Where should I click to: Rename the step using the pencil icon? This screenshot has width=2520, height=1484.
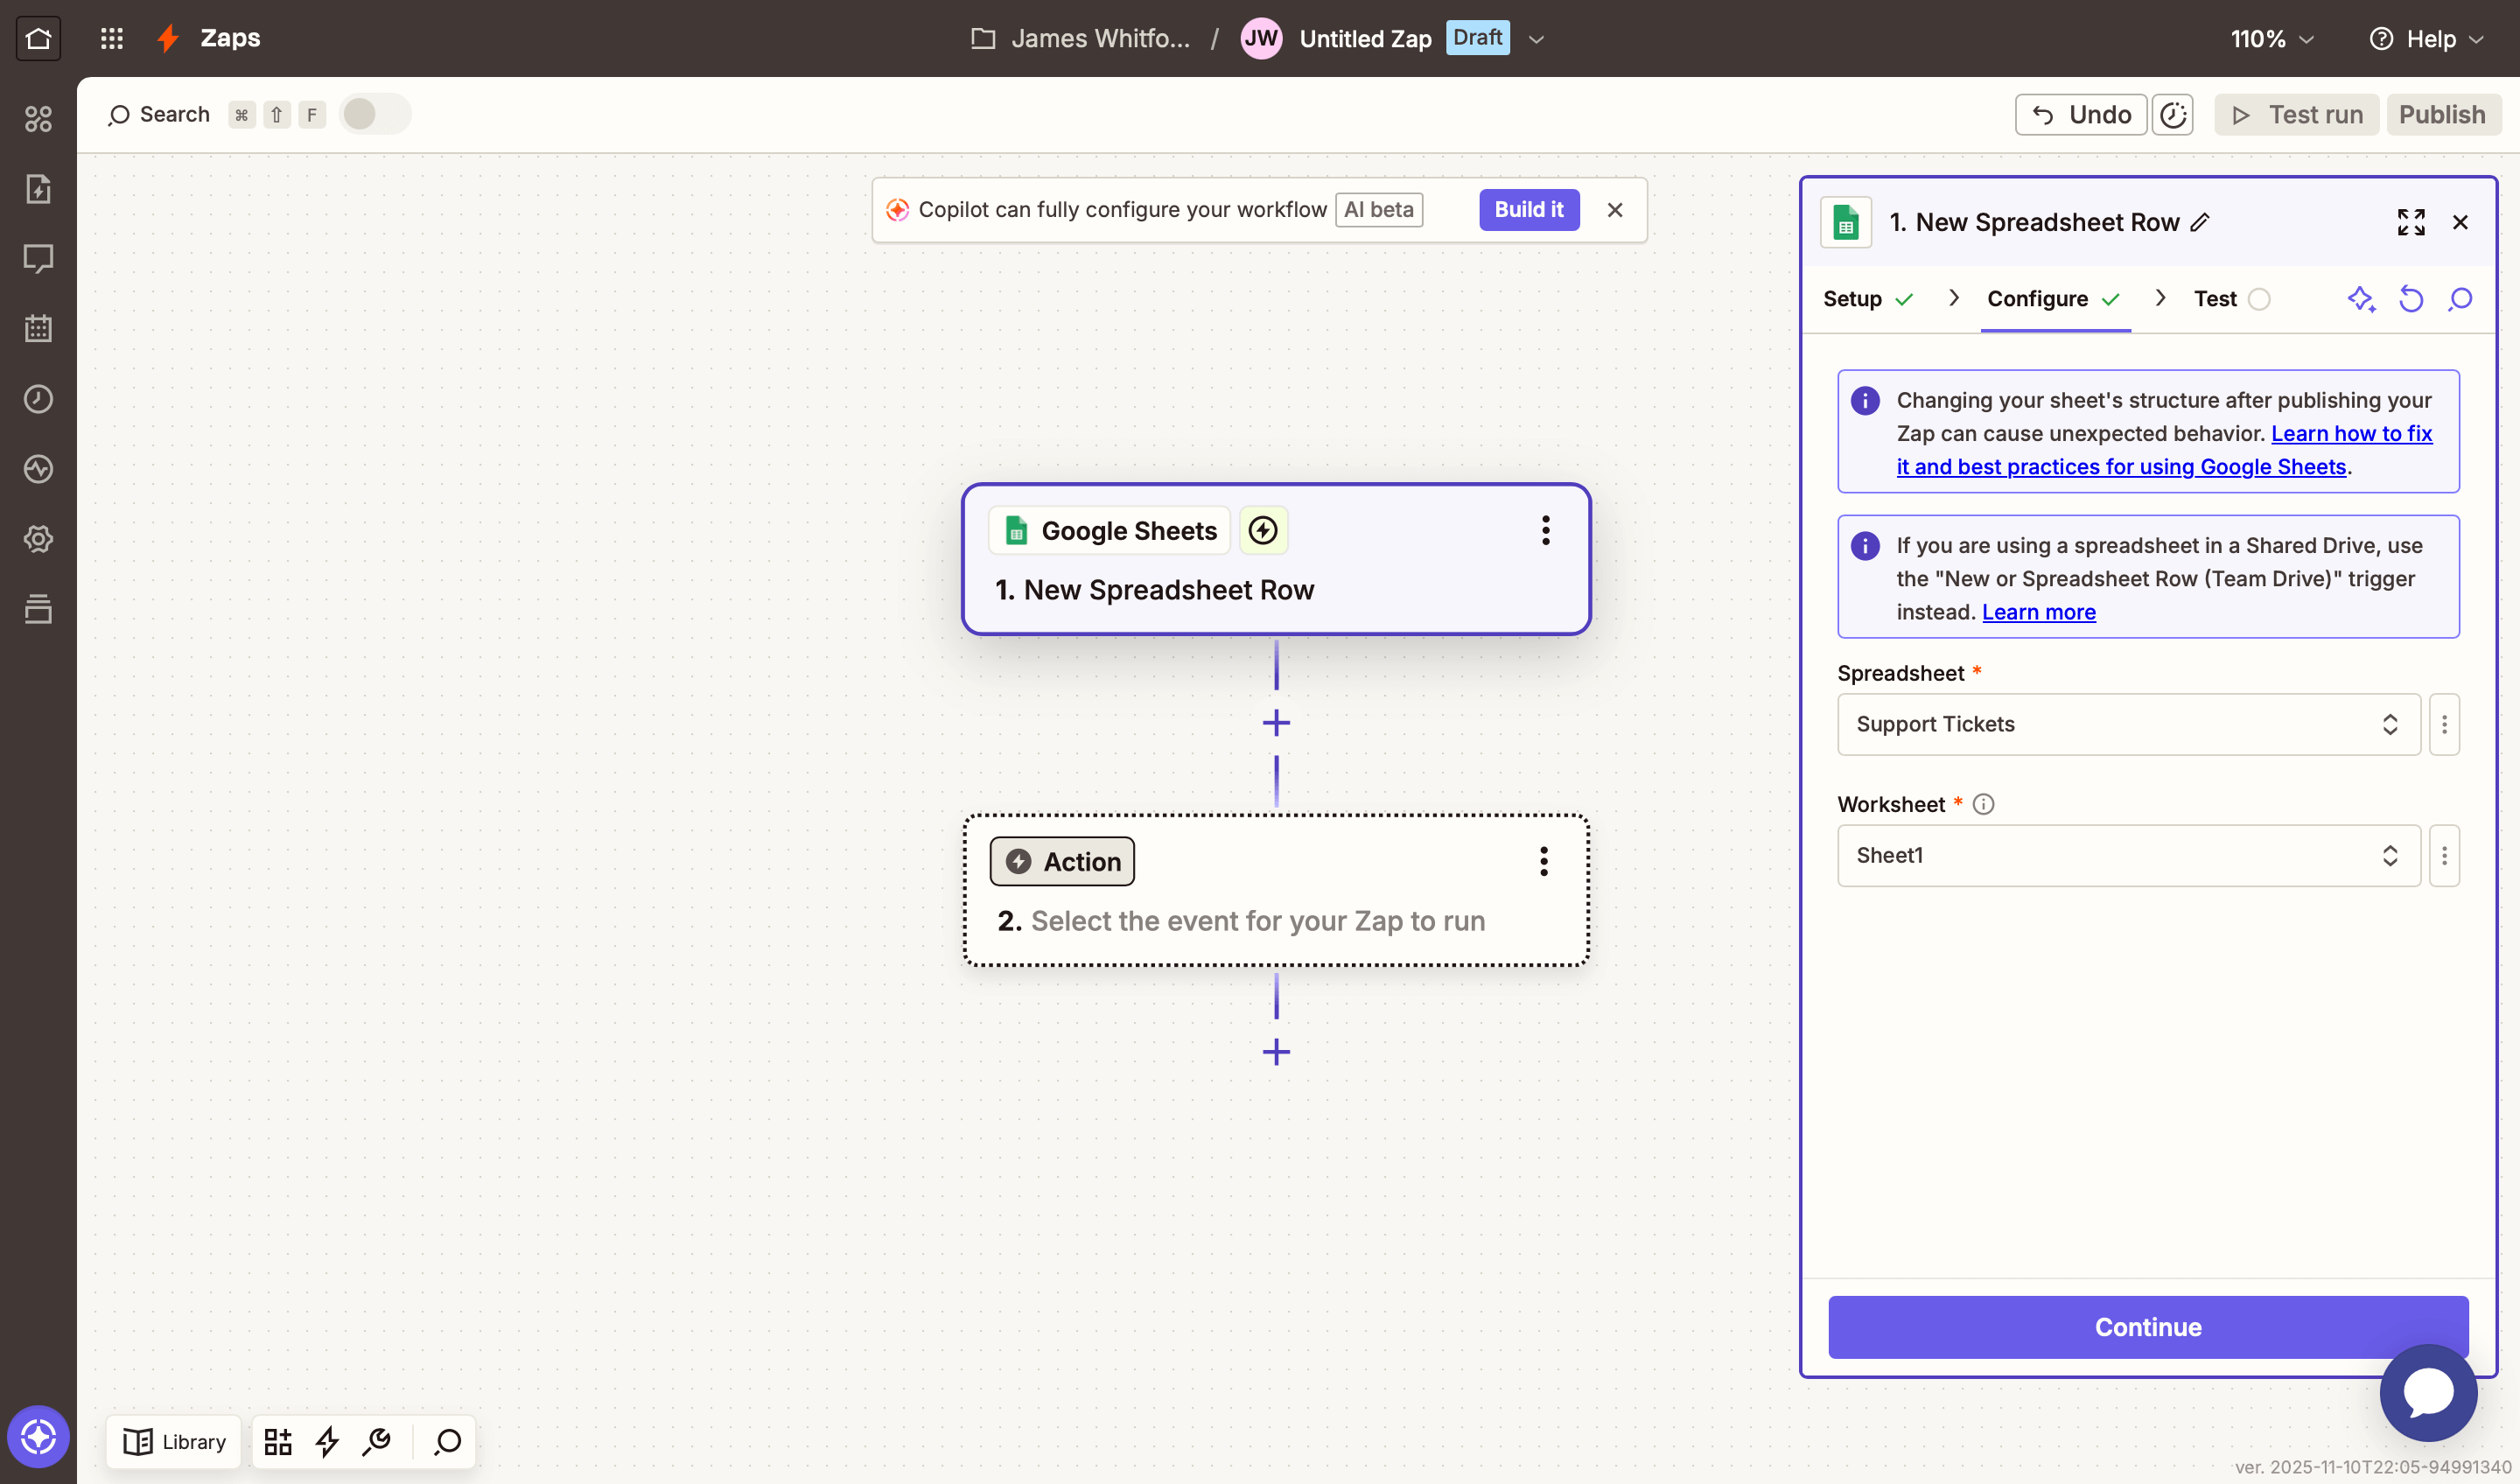(2200, 222)
